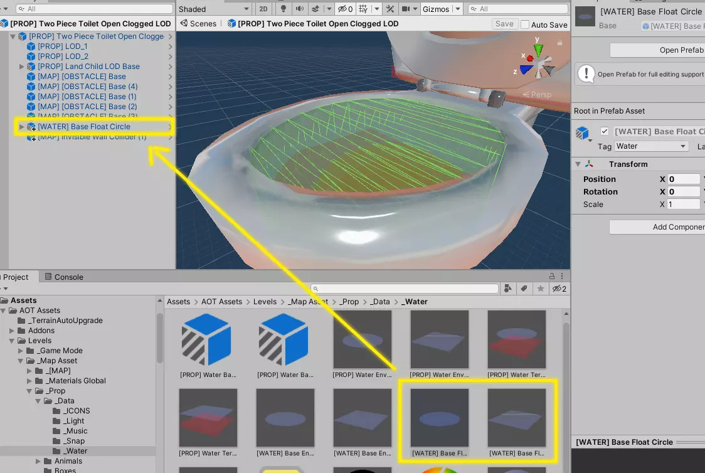This screenshot has width=705, height=473.
Task: Click _Prop in breadcrumb path
Action: point(349,302)
